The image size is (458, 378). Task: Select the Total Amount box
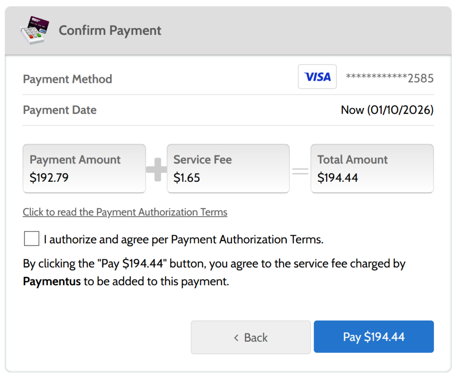click(372, 168)
